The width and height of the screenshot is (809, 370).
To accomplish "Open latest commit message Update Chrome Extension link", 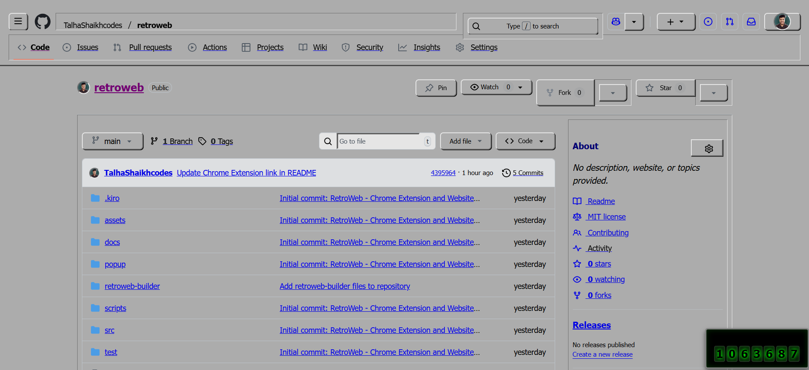I will tap(247, 173).
